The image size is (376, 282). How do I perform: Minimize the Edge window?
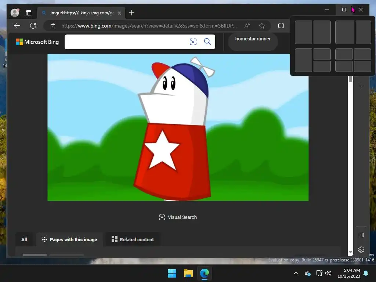[x=327, y=10]
